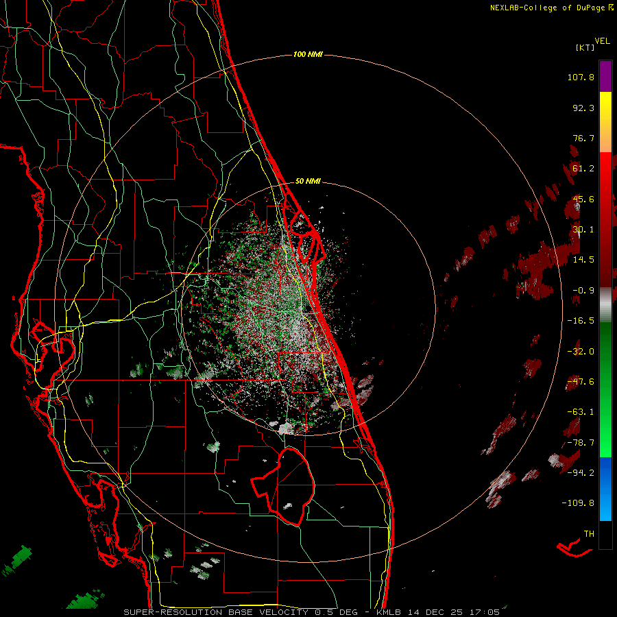Viewport: 617px width, 617px height.
Task: Select the 14.5 velocity scale value
Action: [x=583, y=260]
